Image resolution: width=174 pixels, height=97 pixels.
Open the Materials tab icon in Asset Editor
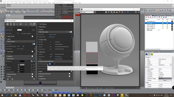coord(8,24)
